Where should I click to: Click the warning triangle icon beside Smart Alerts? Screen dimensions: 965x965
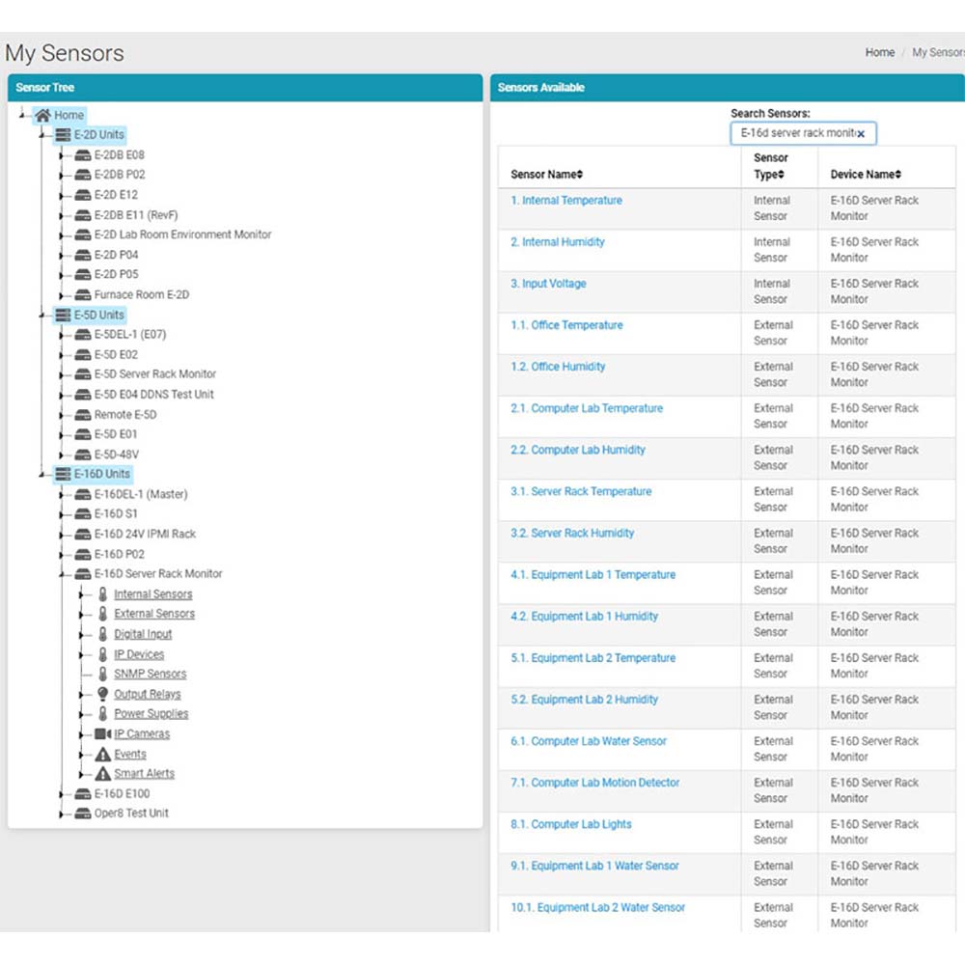click(103, 774)
